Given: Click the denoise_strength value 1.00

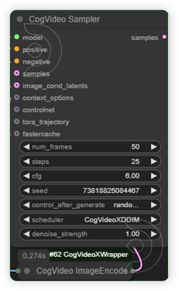Looking at the screenshot, I should [133, 234].
